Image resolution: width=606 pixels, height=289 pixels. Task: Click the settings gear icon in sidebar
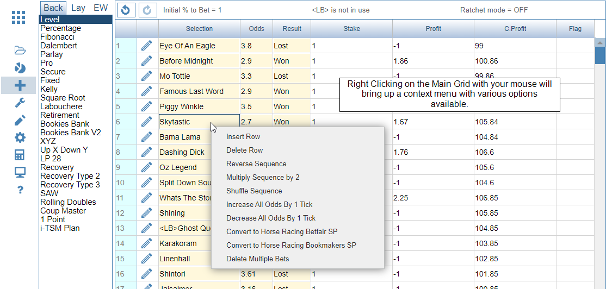click(x=20, y=137)
